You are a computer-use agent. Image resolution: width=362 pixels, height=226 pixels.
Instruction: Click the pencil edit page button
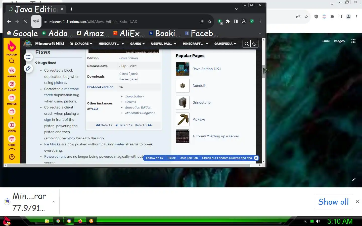pyautogui.click(x=28, y=68)
